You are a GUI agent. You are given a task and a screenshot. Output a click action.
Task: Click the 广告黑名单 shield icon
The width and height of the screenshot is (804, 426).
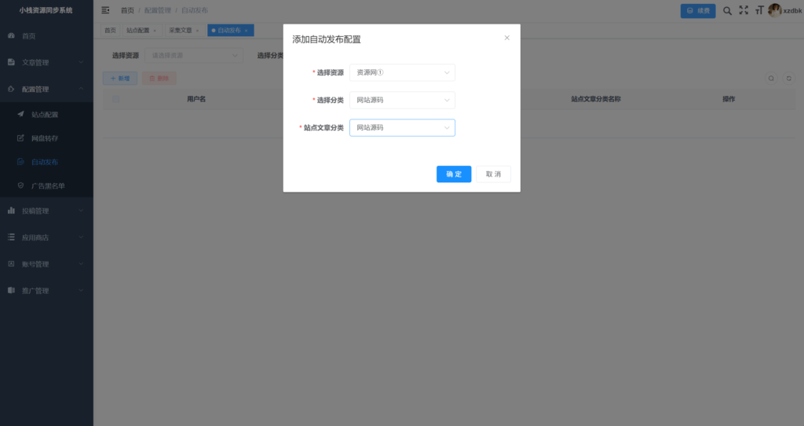coord(20,185)
